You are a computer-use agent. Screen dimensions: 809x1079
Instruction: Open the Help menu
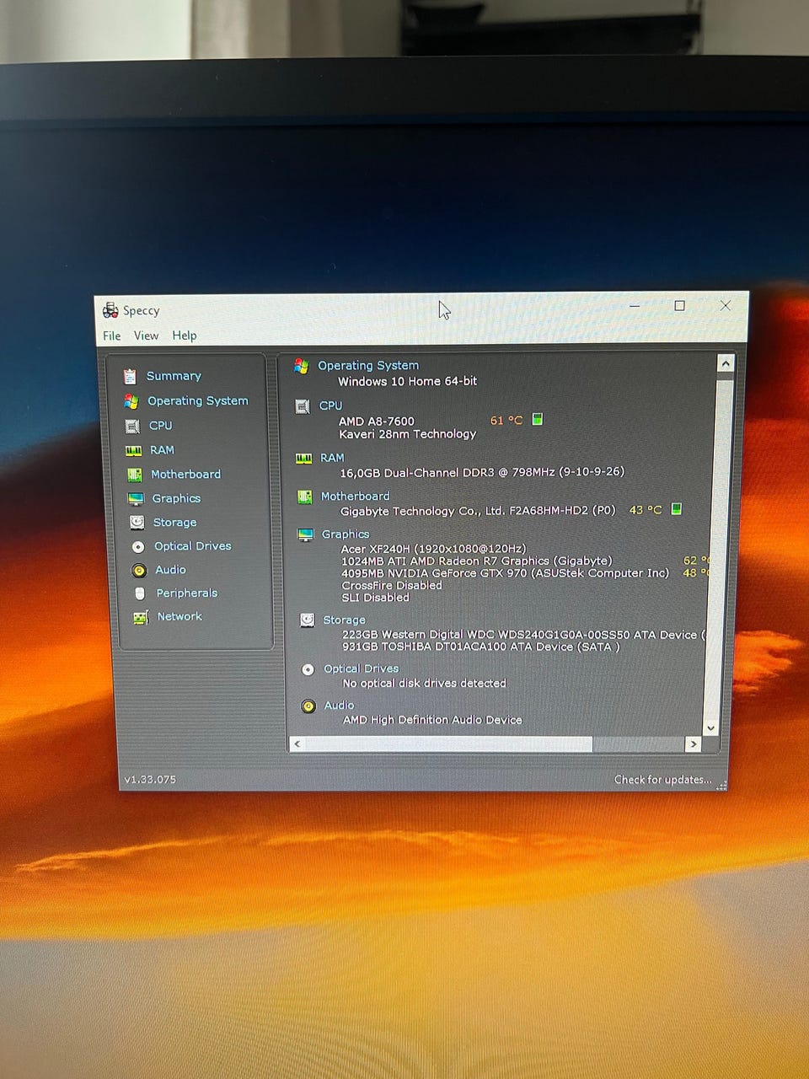185,336
